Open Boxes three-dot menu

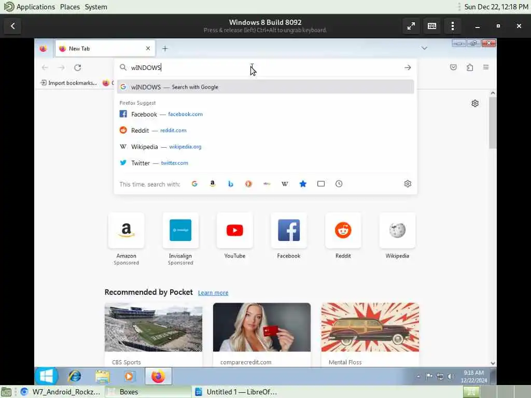[453, 26]
